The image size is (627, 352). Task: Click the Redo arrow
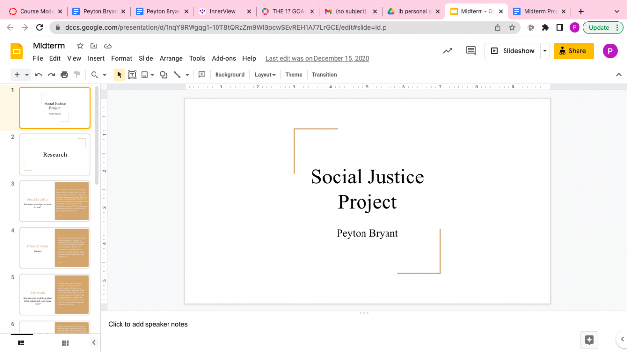point(51,75)
